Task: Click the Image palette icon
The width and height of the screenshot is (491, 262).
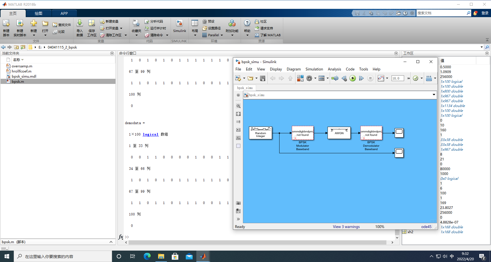Action: (x=238, y=138)
